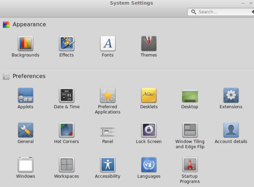Open Preferred Applications star icon
The width and height of the screenshot is (254, 187).
[108, 95]
